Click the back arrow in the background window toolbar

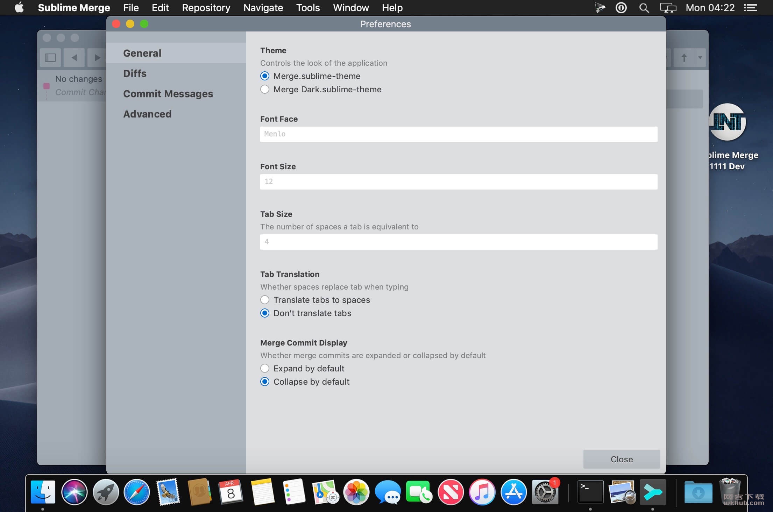[x=74, y=57]
